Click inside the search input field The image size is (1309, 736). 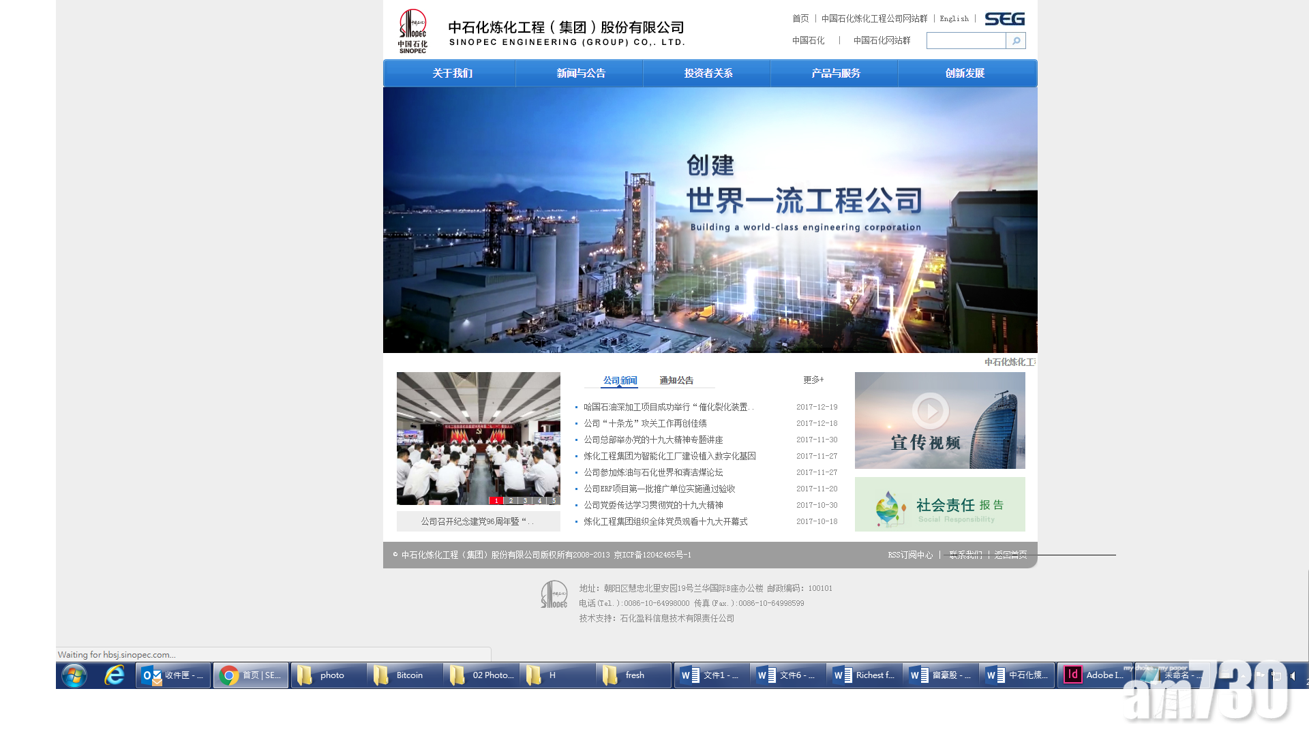coord(965,41)
